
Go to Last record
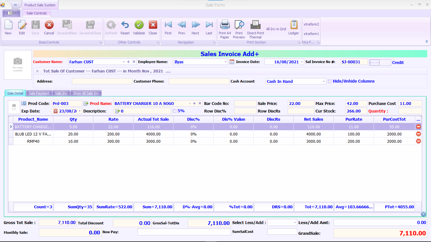[x=209, y=25]
